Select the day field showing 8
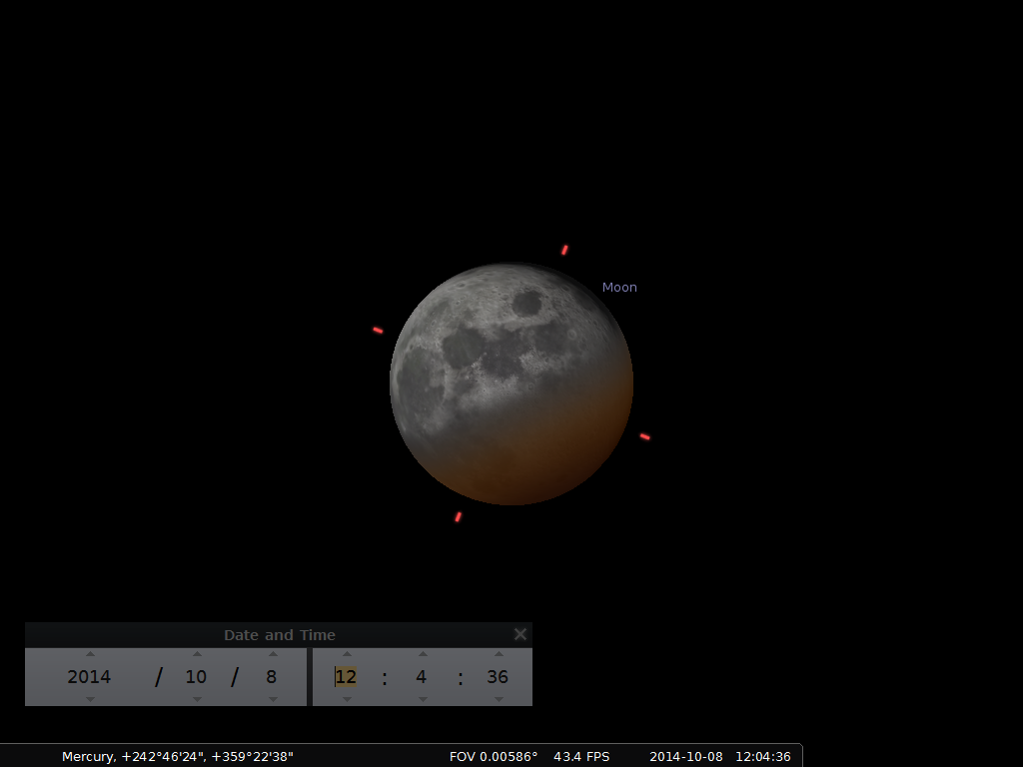Screen dimensions: 1023x767 272,677
